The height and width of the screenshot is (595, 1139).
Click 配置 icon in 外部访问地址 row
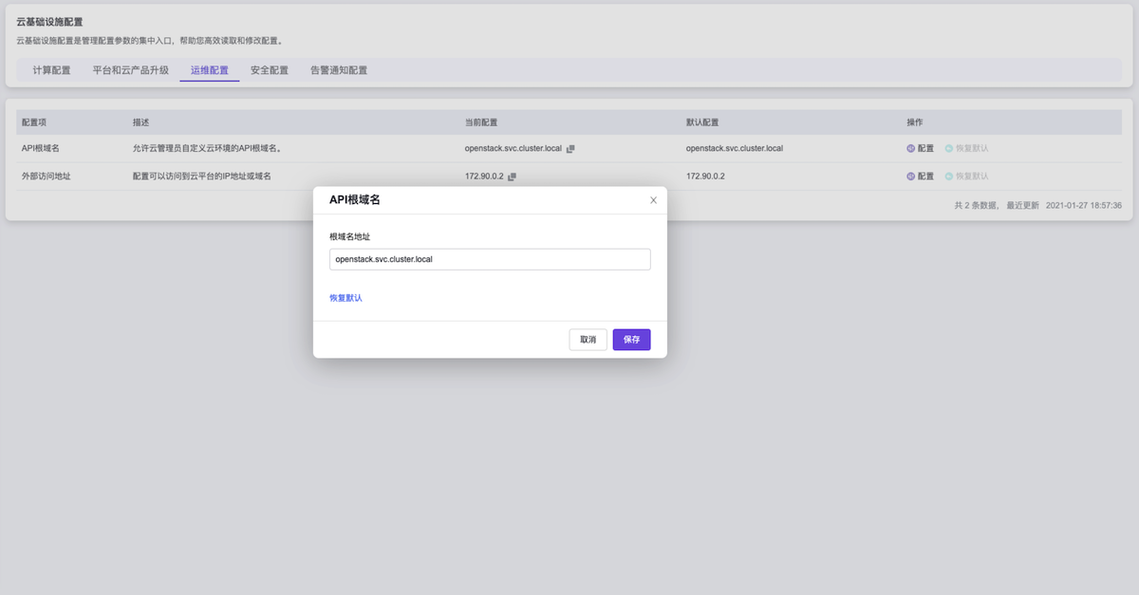911,177
